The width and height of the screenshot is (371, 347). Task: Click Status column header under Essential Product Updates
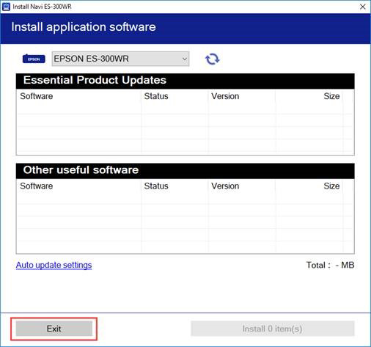(156, 96)
